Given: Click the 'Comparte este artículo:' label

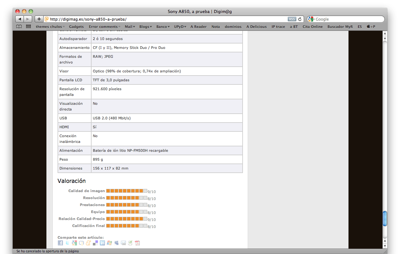Looking at the screenshot, I should point(80,237).
